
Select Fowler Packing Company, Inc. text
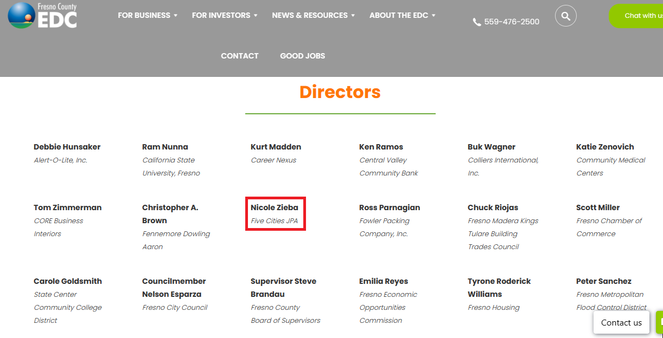pyautogui.click(x=384, y=227)
